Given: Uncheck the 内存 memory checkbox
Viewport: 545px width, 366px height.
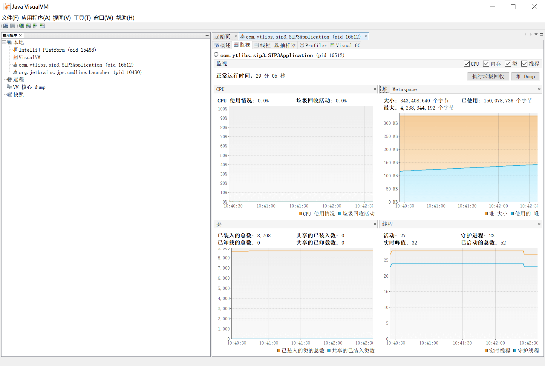Looking at the screenshot, I should pos(486,64).
